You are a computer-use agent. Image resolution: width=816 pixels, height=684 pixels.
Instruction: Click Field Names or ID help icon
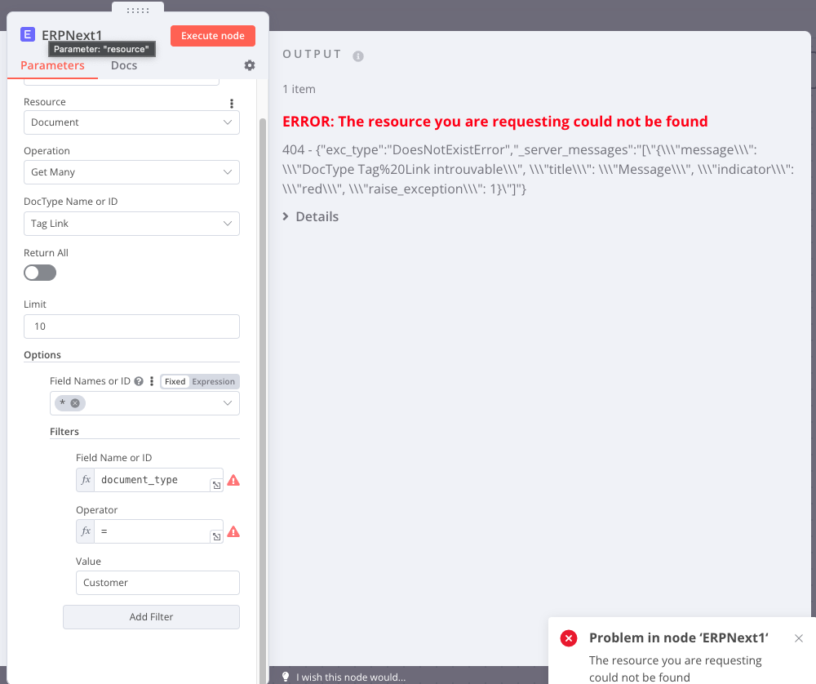click(x=139, y=381)
